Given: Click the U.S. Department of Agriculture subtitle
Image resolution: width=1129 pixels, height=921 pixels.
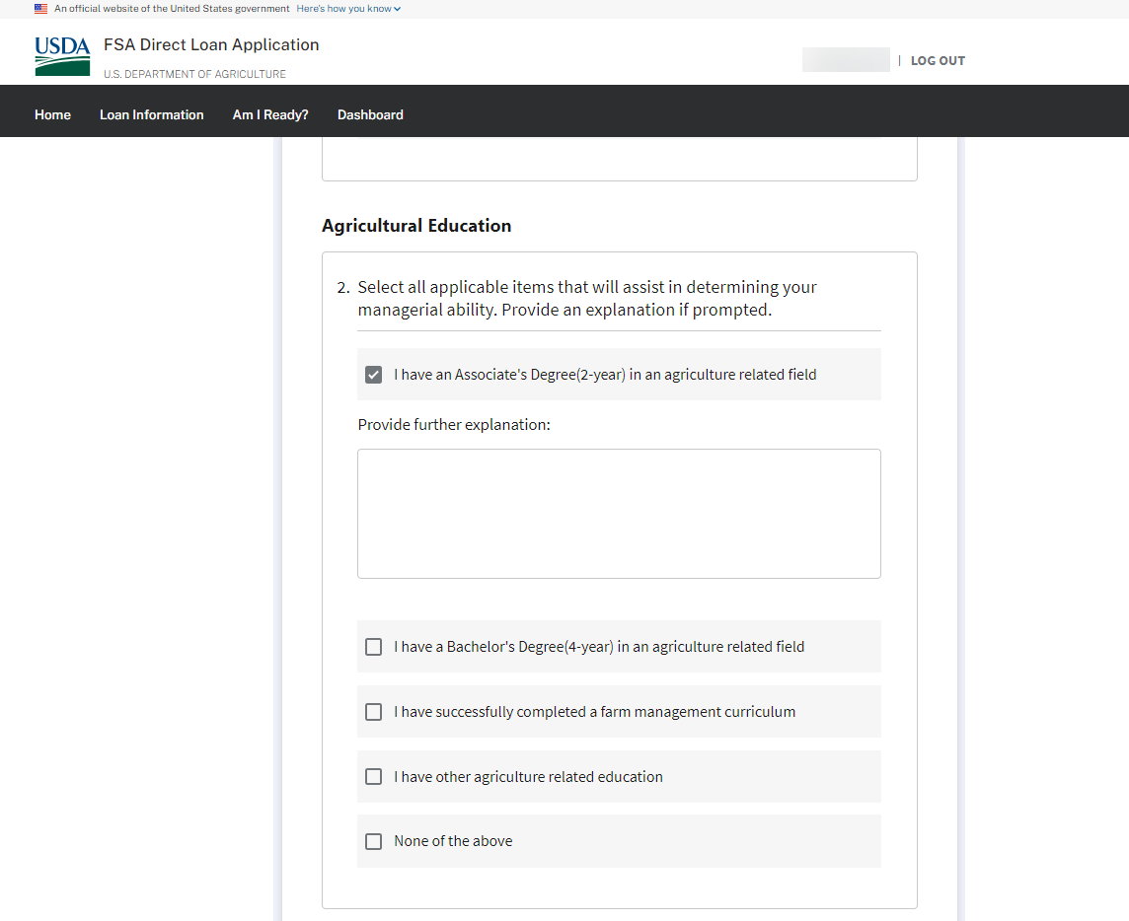Looking at the screenshot, I should point(194,74).
